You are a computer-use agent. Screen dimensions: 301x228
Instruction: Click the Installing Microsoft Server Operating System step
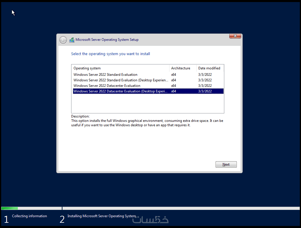pyautogui.click(x=102, y=216)
